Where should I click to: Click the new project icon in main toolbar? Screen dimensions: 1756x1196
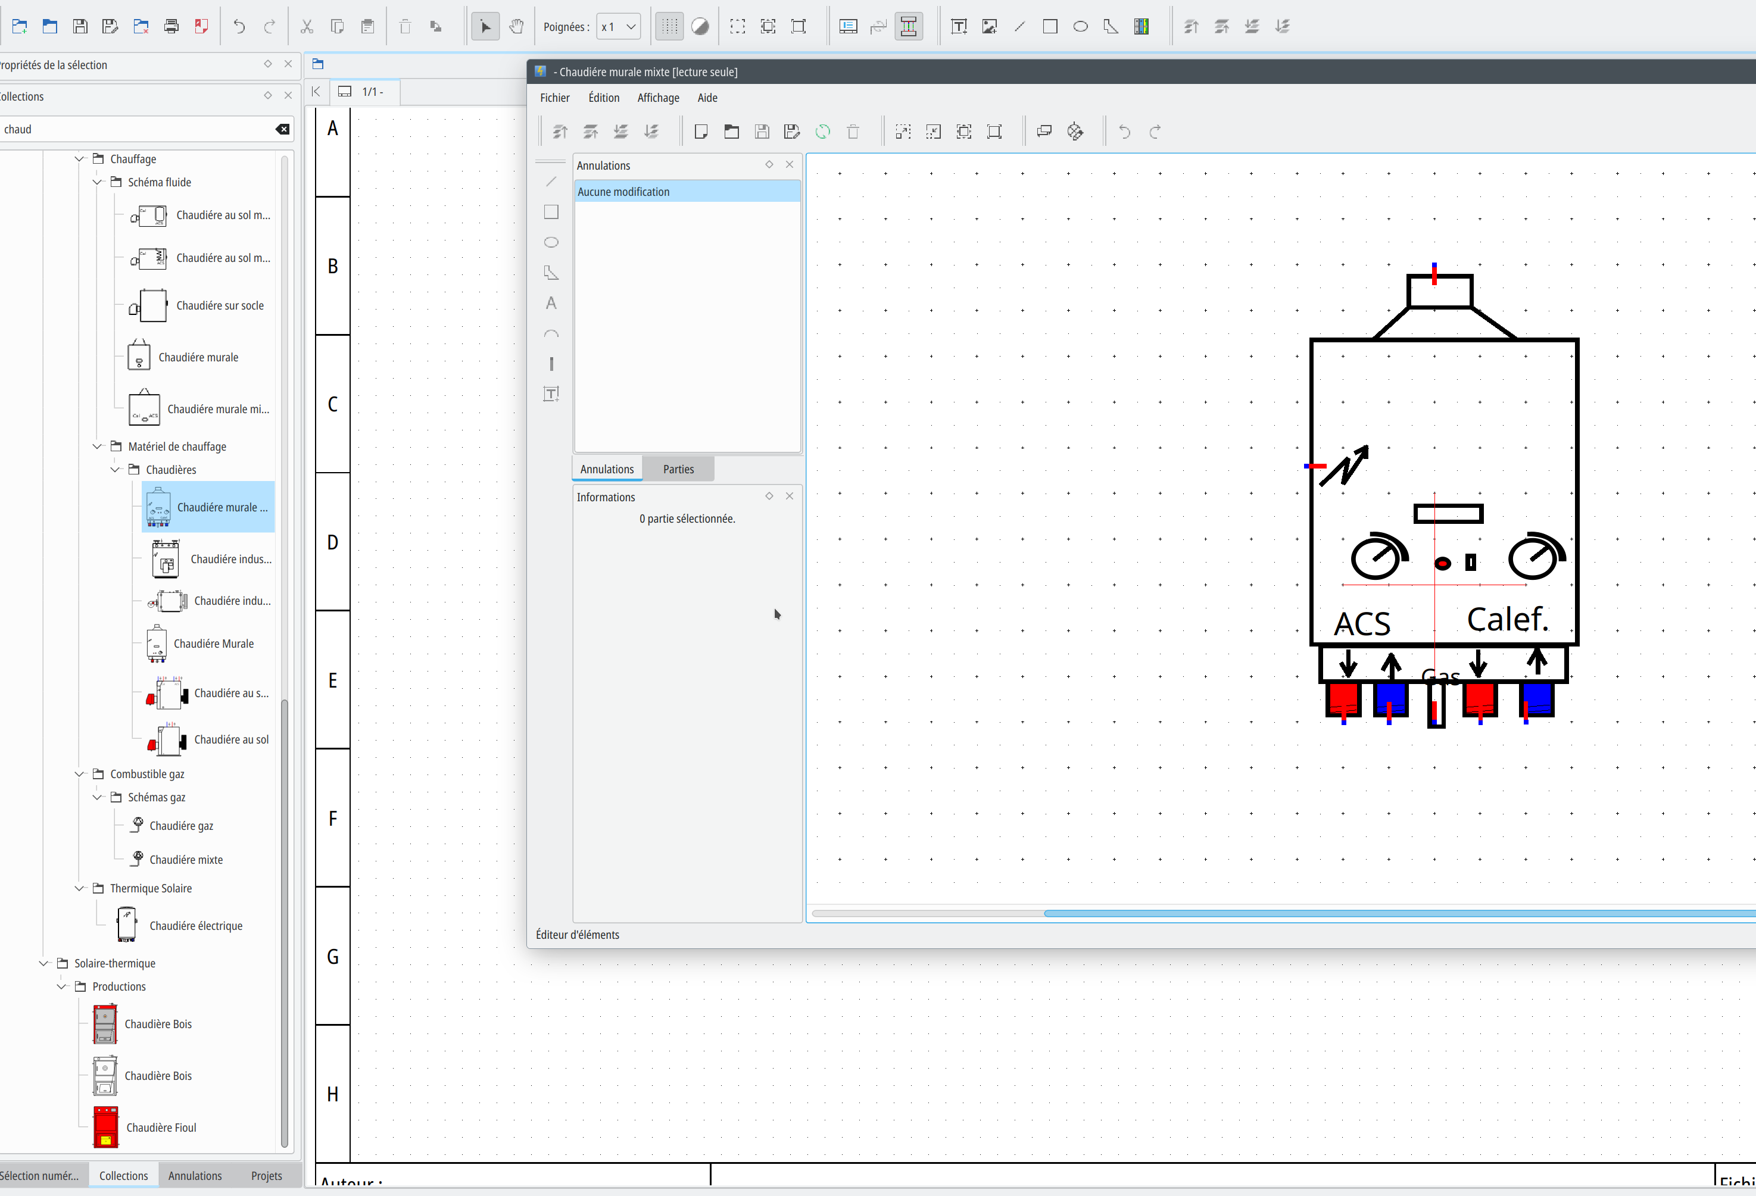[20, 26]
